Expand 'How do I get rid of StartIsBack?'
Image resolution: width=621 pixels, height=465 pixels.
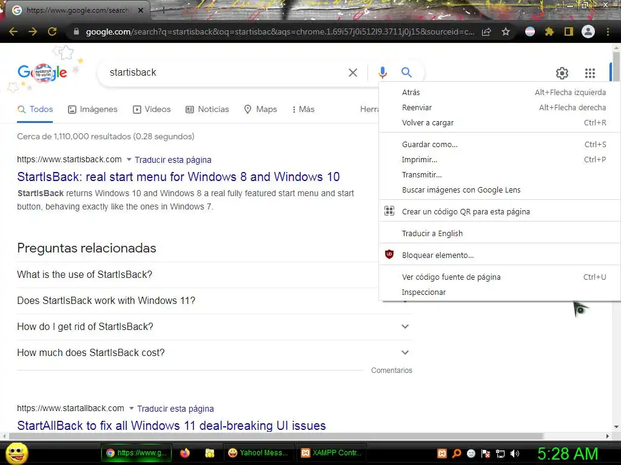point(215,326)
